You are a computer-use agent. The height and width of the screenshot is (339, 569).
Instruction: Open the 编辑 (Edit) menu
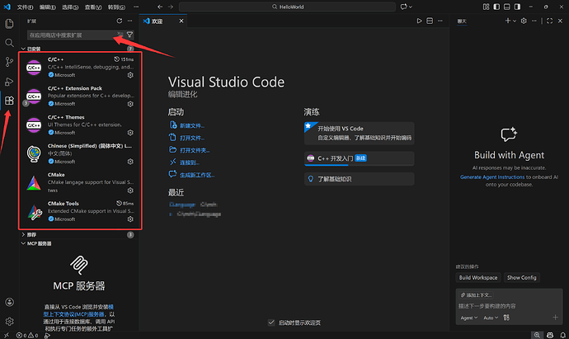pos(48,7)
